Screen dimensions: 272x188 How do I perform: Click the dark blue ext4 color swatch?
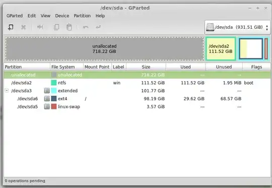pyautogui.click(x=54, y=99)
